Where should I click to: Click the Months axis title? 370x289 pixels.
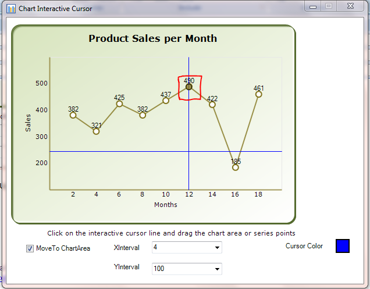166,205
